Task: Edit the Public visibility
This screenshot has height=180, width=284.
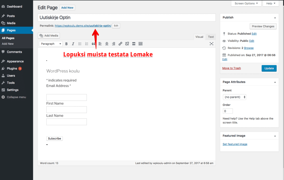Action: pos(252,41)
